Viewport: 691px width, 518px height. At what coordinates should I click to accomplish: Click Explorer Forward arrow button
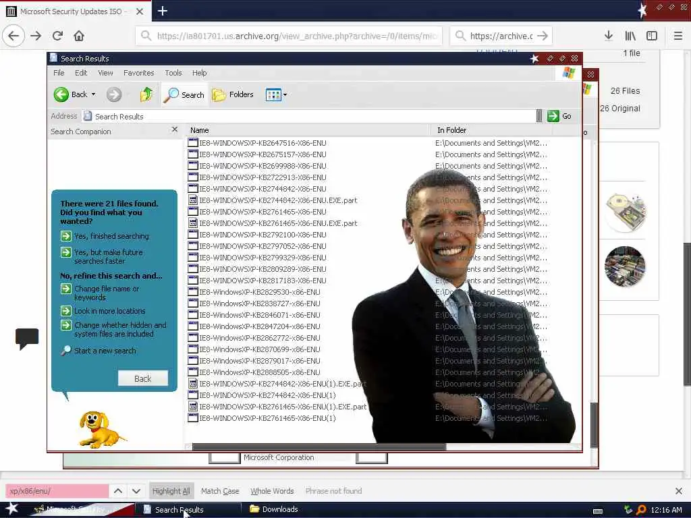113,94
